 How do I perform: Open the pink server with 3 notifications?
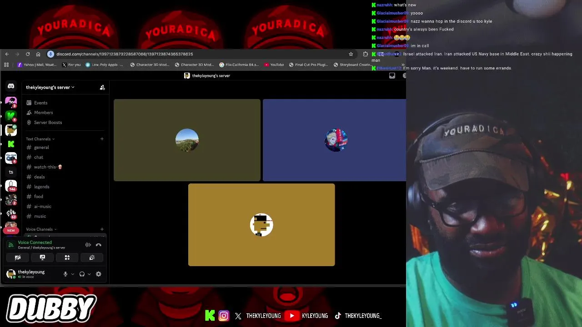point(11,102)
